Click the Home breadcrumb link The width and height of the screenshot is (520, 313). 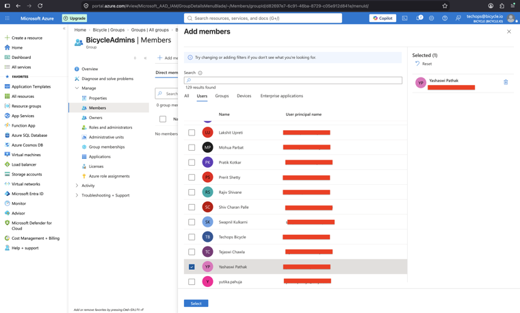(80, 30)
